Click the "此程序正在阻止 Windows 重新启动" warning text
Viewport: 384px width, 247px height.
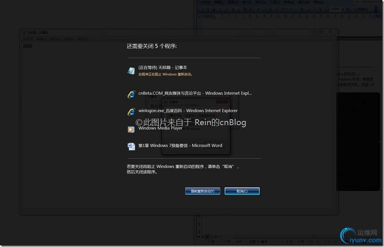(165, 74)
